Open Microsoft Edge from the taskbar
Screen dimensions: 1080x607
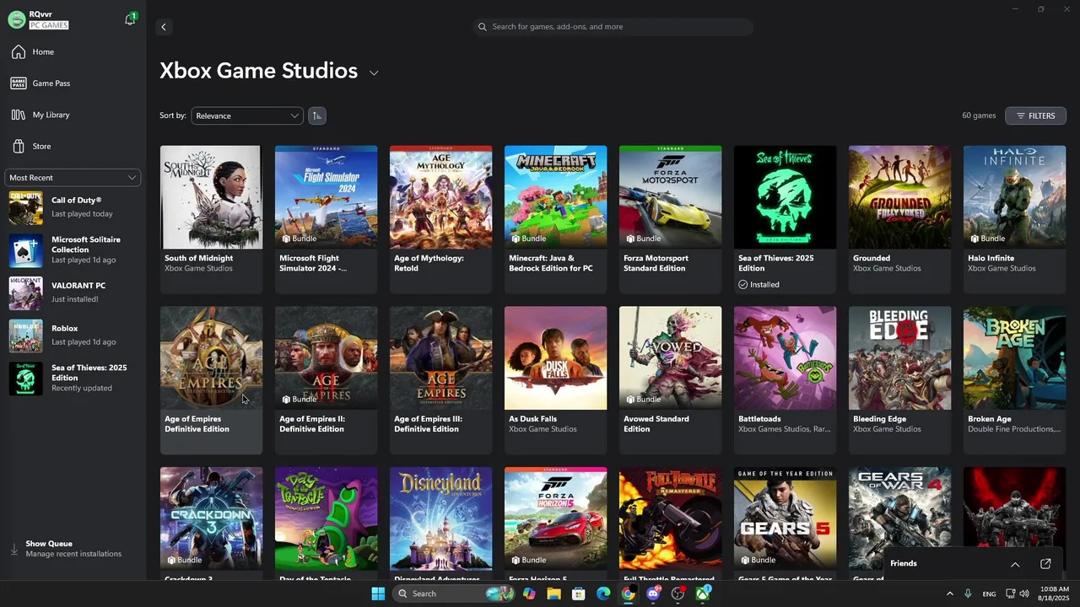[603, 594]
